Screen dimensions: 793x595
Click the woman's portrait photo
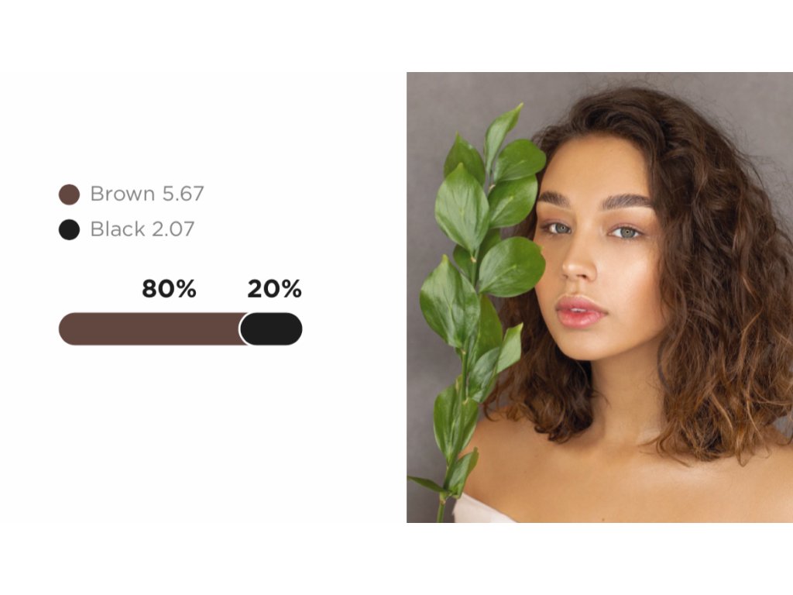(600, 297)
